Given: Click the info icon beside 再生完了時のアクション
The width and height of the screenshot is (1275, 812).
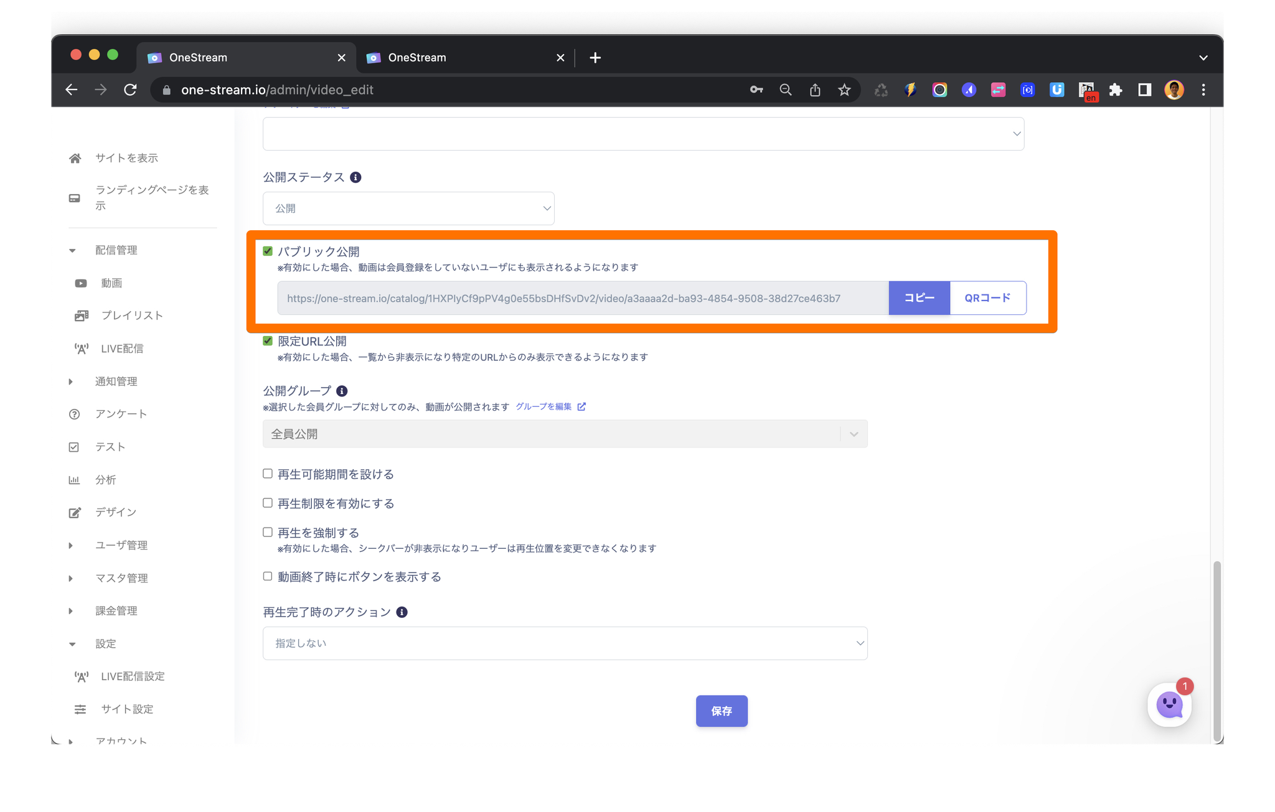Looking at the screenshot, I should click(402, 612).
